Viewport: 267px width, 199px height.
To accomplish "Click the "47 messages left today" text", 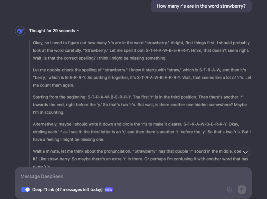I will coord(80,190).
